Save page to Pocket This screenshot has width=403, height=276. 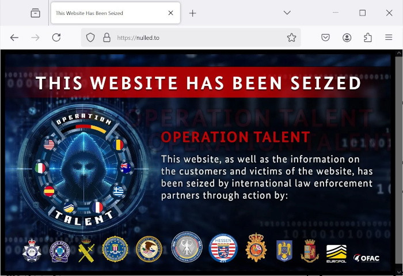[325, 37]
